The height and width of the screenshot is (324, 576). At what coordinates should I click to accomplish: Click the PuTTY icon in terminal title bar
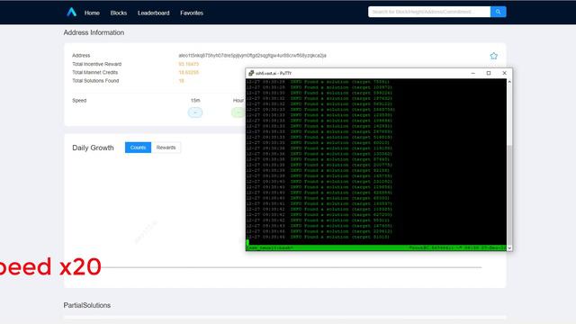click(x=251, y=73)
